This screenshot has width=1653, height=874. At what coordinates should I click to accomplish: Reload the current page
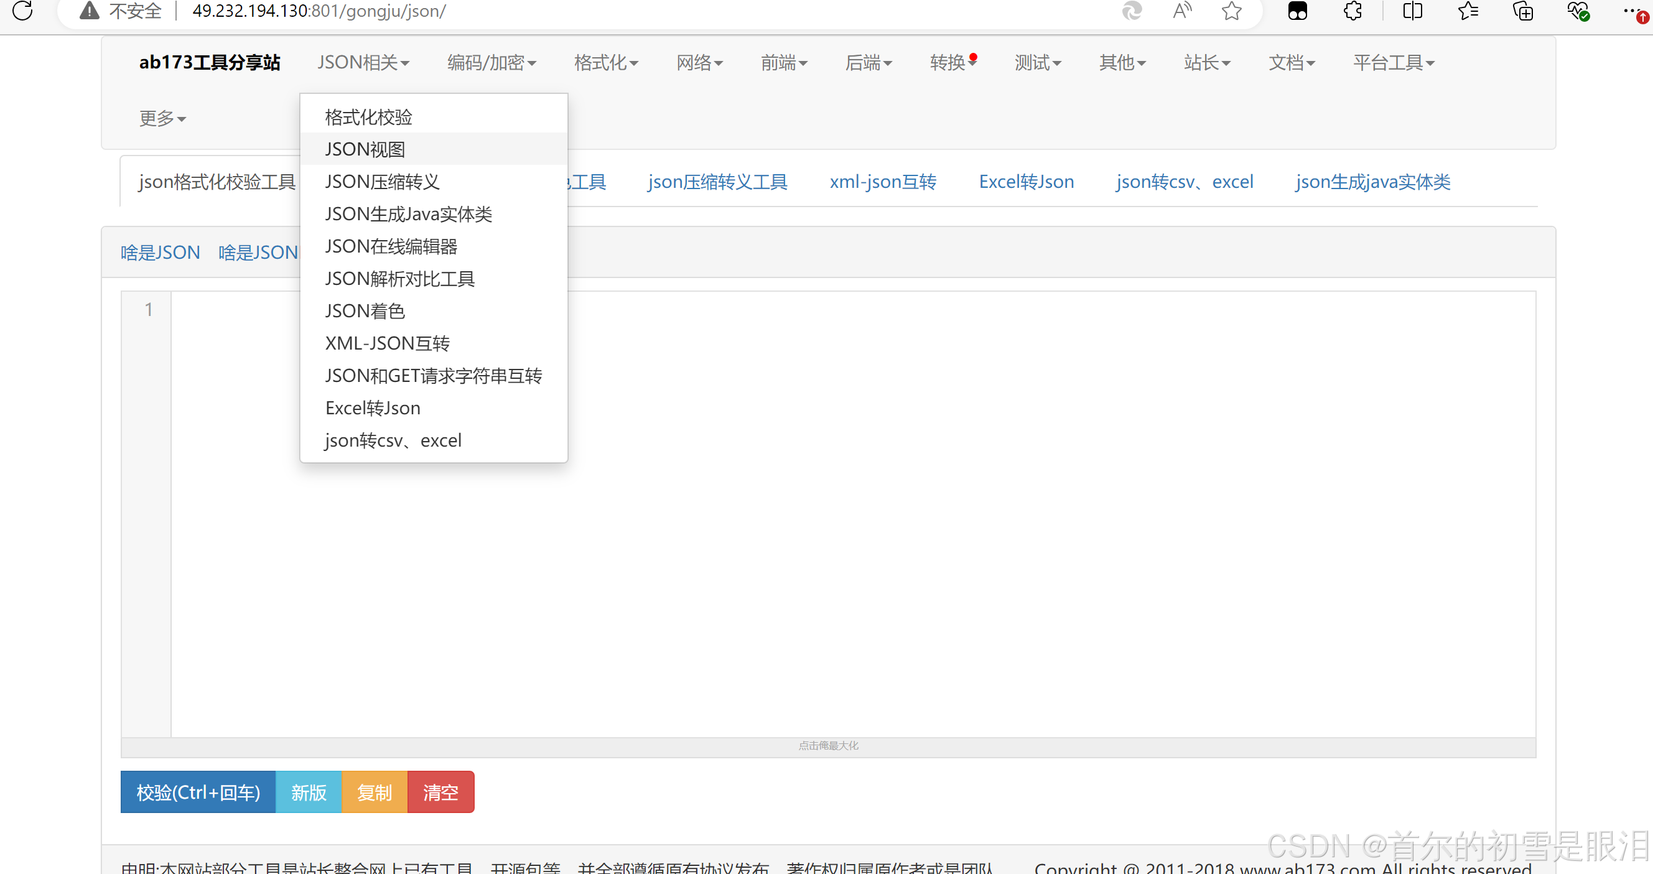(x=22, y=11)
